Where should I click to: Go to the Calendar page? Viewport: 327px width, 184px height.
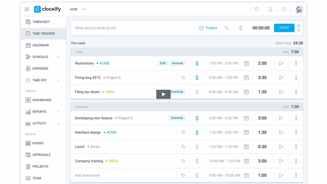point(43,45)
